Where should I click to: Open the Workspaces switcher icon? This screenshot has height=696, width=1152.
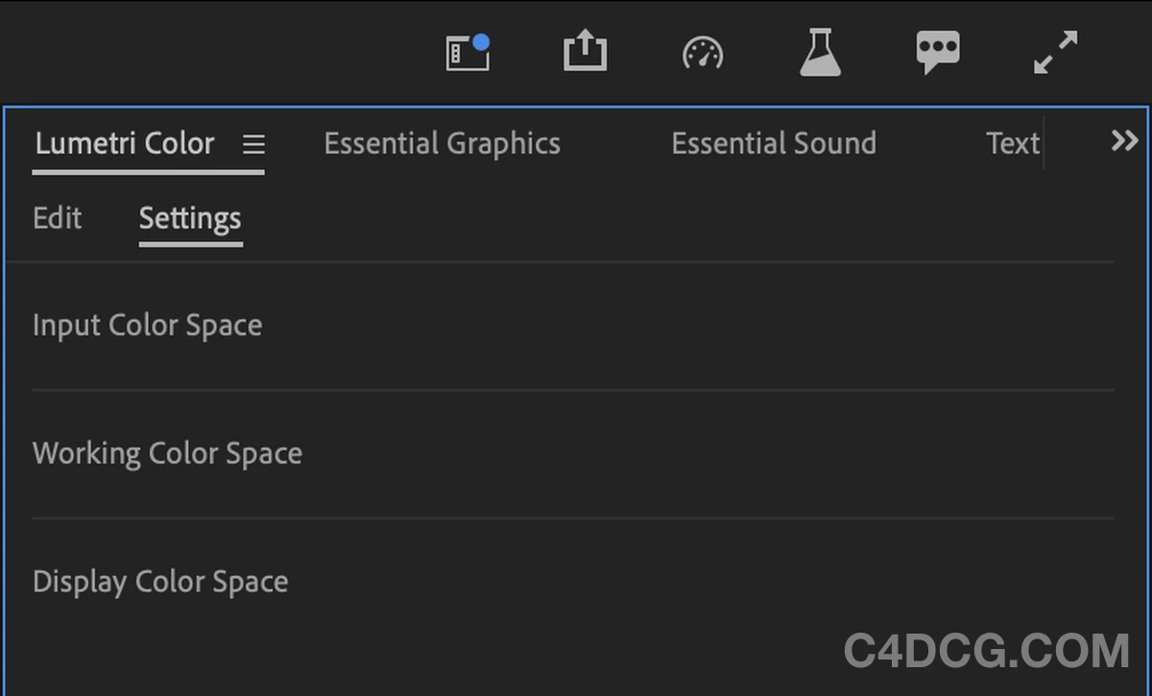467,54
